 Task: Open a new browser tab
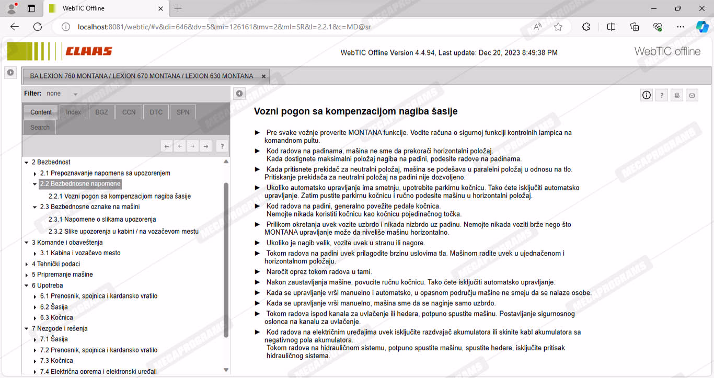pyautogui.click(x=178, y=8)
